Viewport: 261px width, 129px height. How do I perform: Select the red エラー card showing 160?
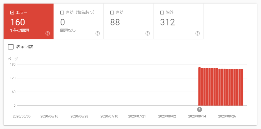pos(29,22)
